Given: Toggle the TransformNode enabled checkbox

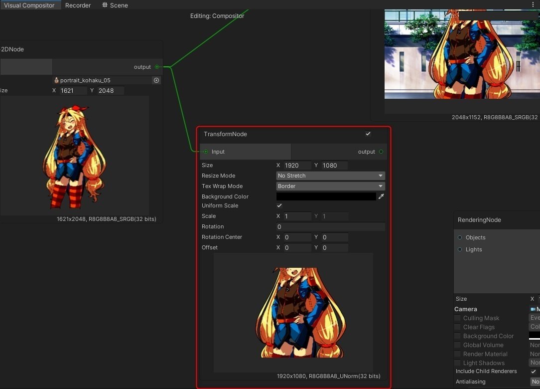Looking at the screenshot, I should click(x=368, y=134).
